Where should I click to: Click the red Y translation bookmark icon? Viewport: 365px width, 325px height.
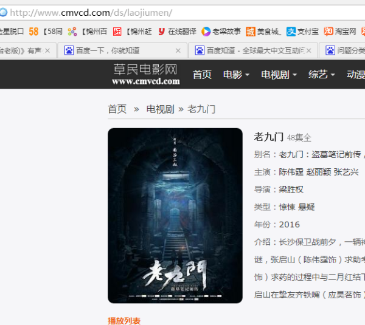point(161,32)
